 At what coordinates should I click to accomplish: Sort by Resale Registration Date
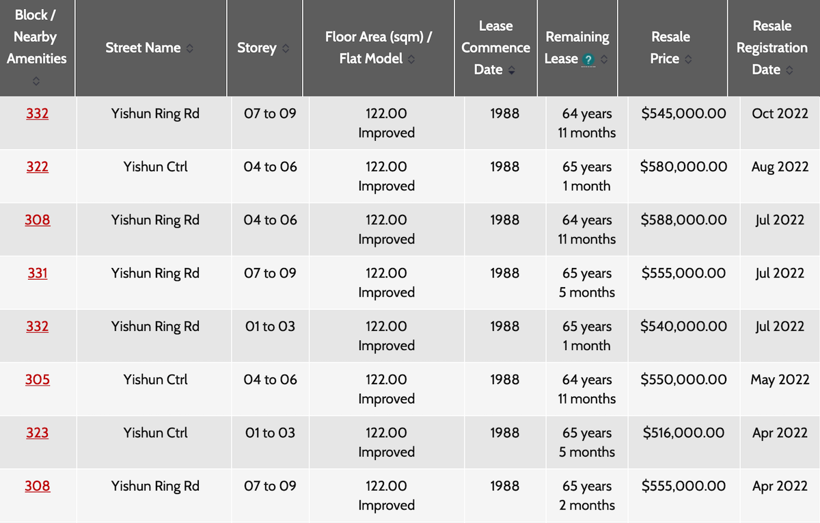point(789,70)
